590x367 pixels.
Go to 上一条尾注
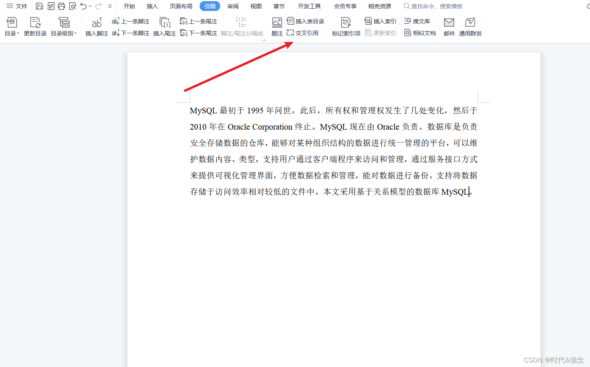[x=199, y=21]
